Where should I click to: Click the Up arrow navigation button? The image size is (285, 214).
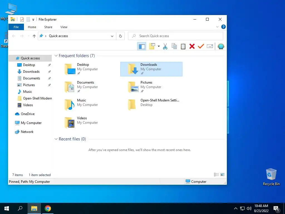[x=34, y=36]
